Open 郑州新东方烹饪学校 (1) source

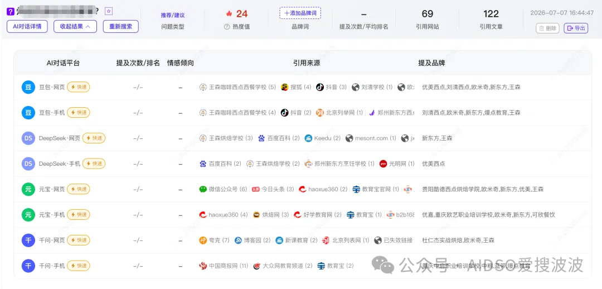pyautogui.click(x=339, y=163)
